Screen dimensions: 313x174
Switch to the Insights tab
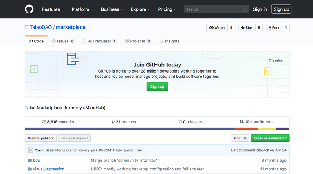(170, 41)
